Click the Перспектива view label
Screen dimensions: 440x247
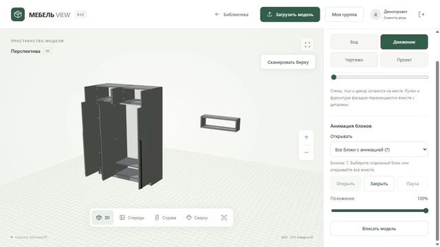point(25,51)
